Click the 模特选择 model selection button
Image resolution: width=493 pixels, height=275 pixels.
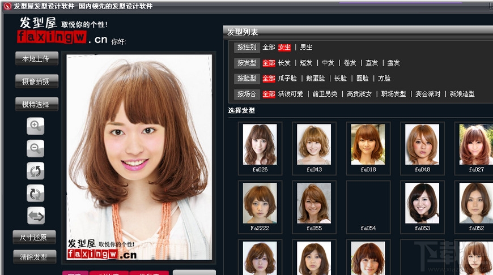click(37, 104)
